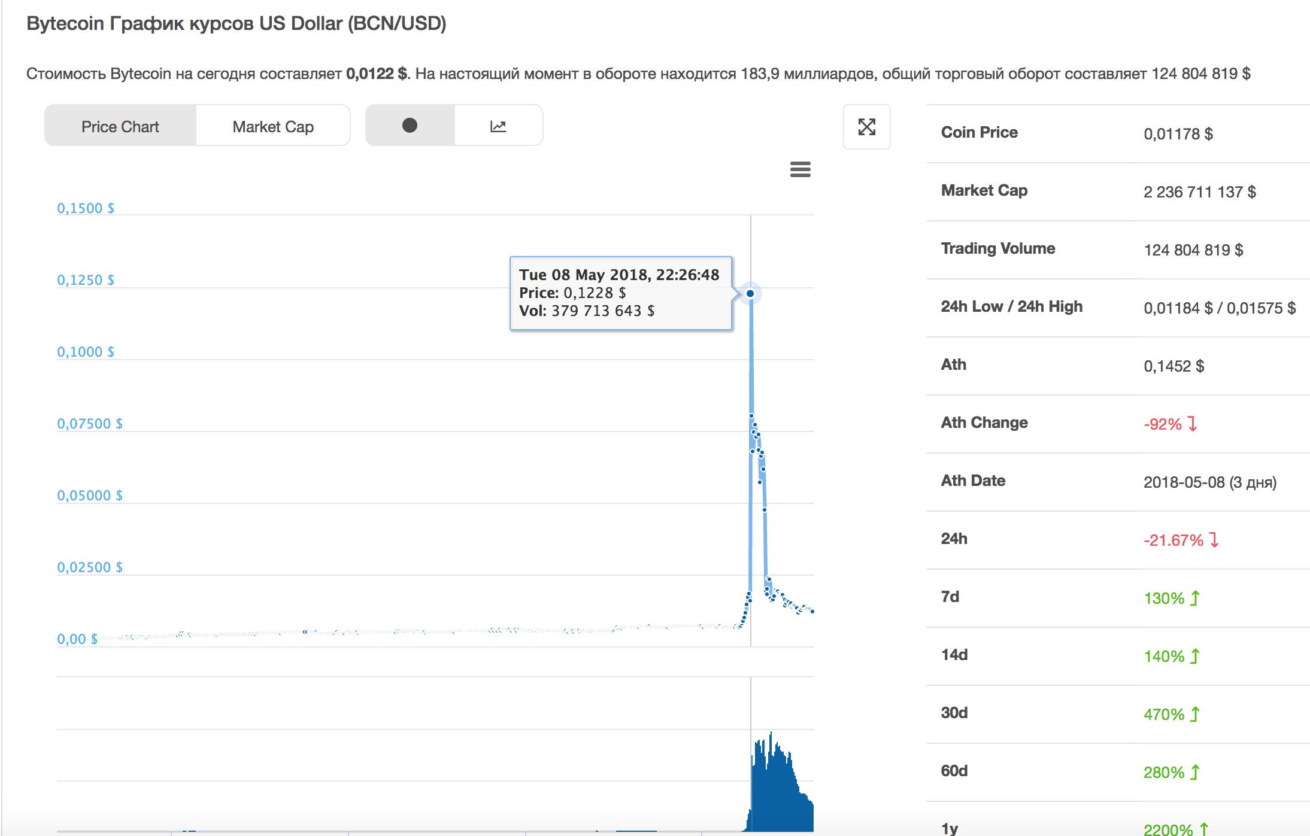Click Market Cap value 2 236 711 137 $

[x=1199, y=192]
